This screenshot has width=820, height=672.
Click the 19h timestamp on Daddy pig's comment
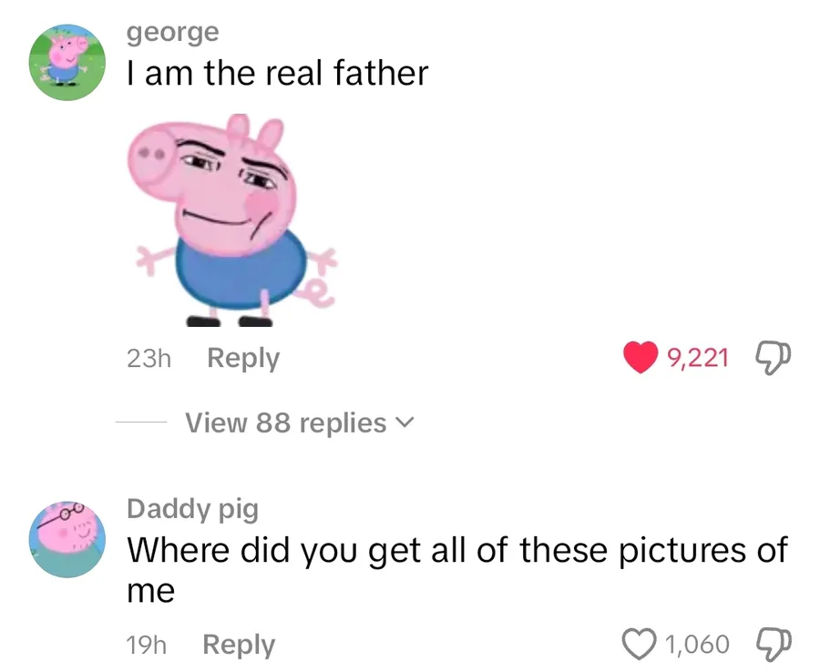coord(147,646)
